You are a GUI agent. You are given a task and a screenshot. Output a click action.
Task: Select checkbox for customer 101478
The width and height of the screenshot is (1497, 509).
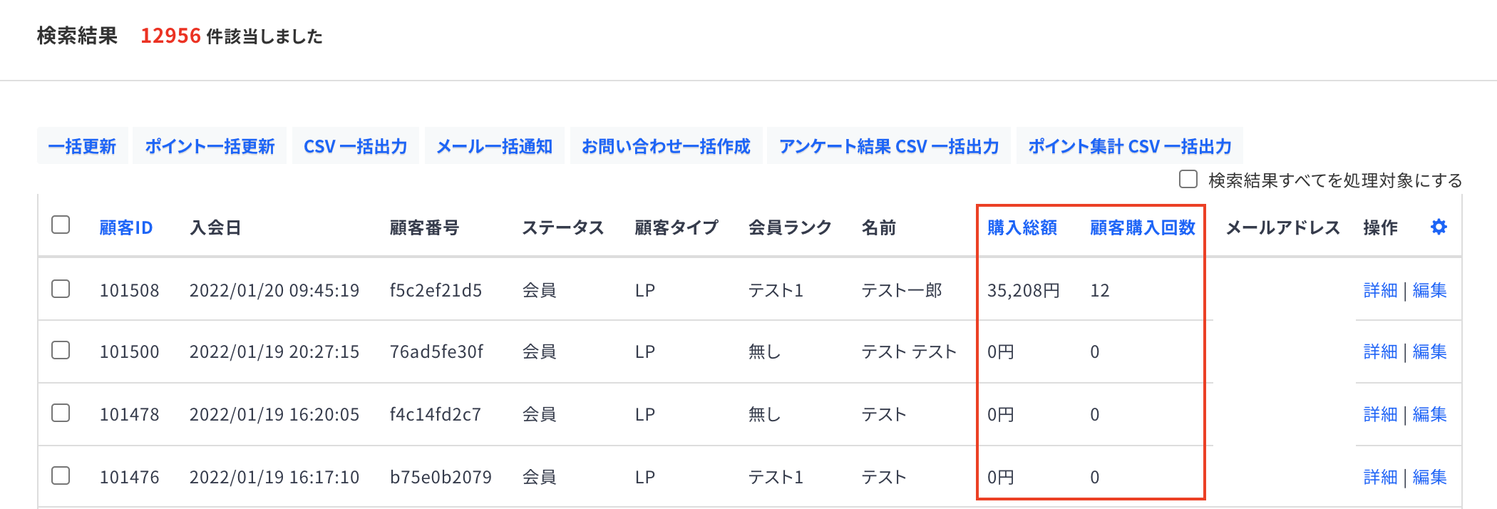coord(61,413)
